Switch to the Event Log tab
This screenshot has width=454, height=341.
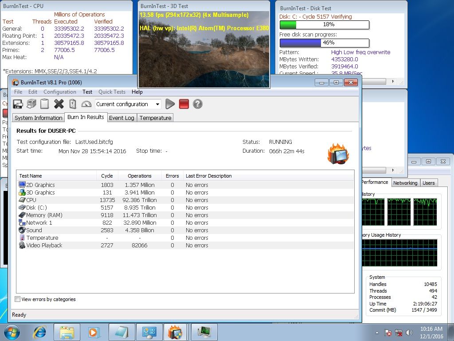tap(121, 118)
